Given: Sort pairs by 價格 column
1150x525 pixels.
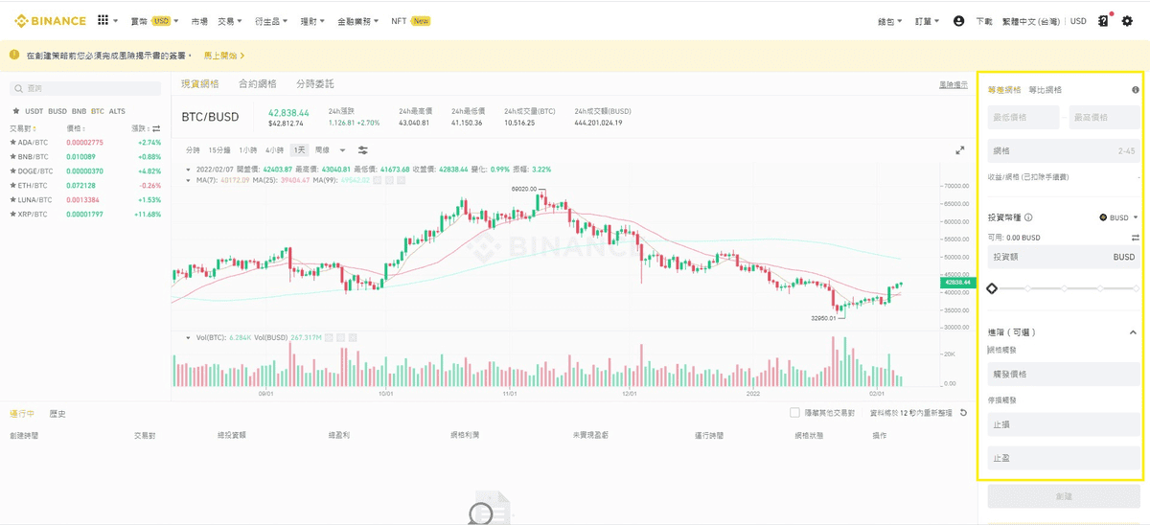Looking at the screenshot, I should pyautogui.click(x=78, y=127).
